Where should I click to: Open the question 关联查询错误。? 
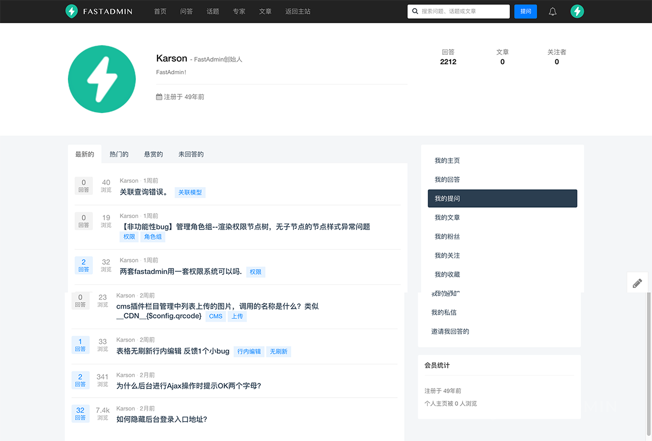(x=144, y=192)
